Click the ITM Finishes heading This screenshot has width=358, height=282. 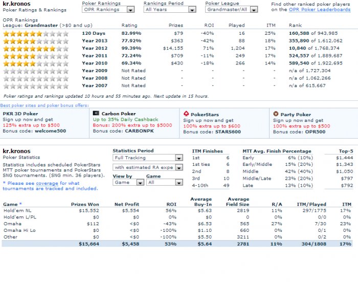tap(207, 151)
